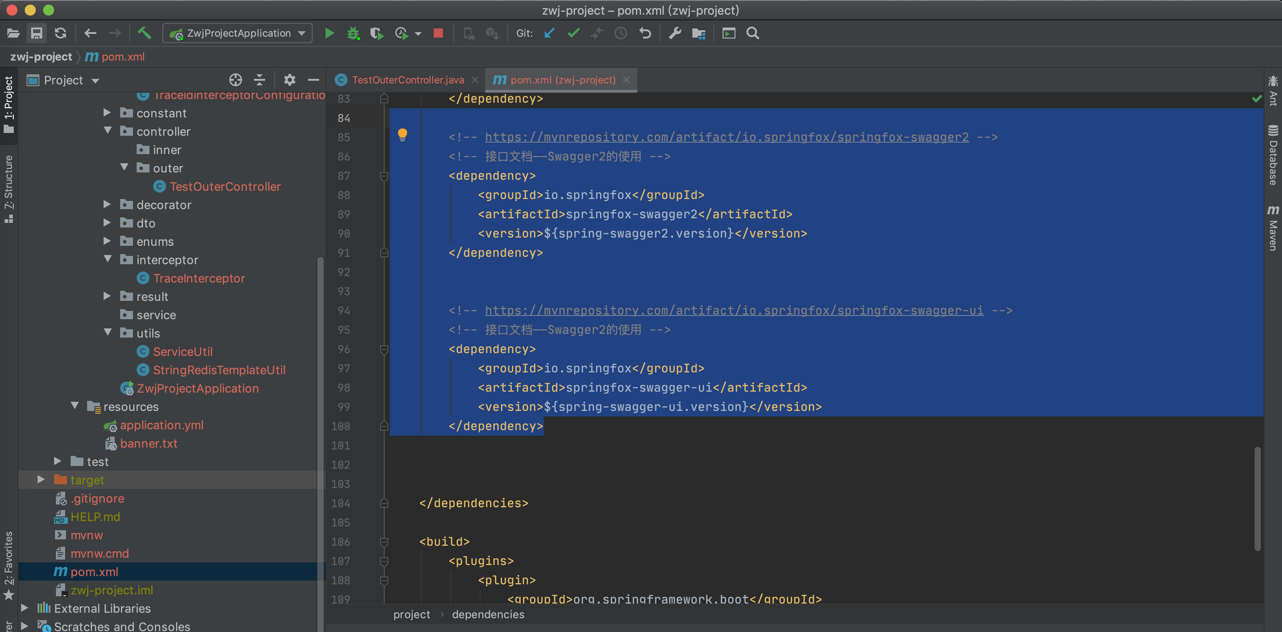Screen dimensions: 1282x632
Task: Open the Project view selector dropdown
Action: click(x=95, y=80)
